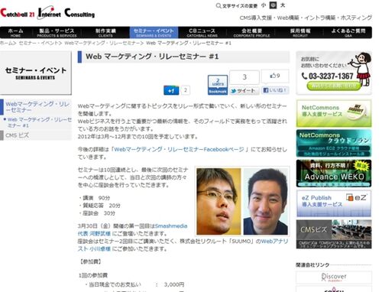This screenshot has height=292, width=382.
Task: Click the Catchball 21 Internet Consulting logo
Action: (x=47, y=13)
